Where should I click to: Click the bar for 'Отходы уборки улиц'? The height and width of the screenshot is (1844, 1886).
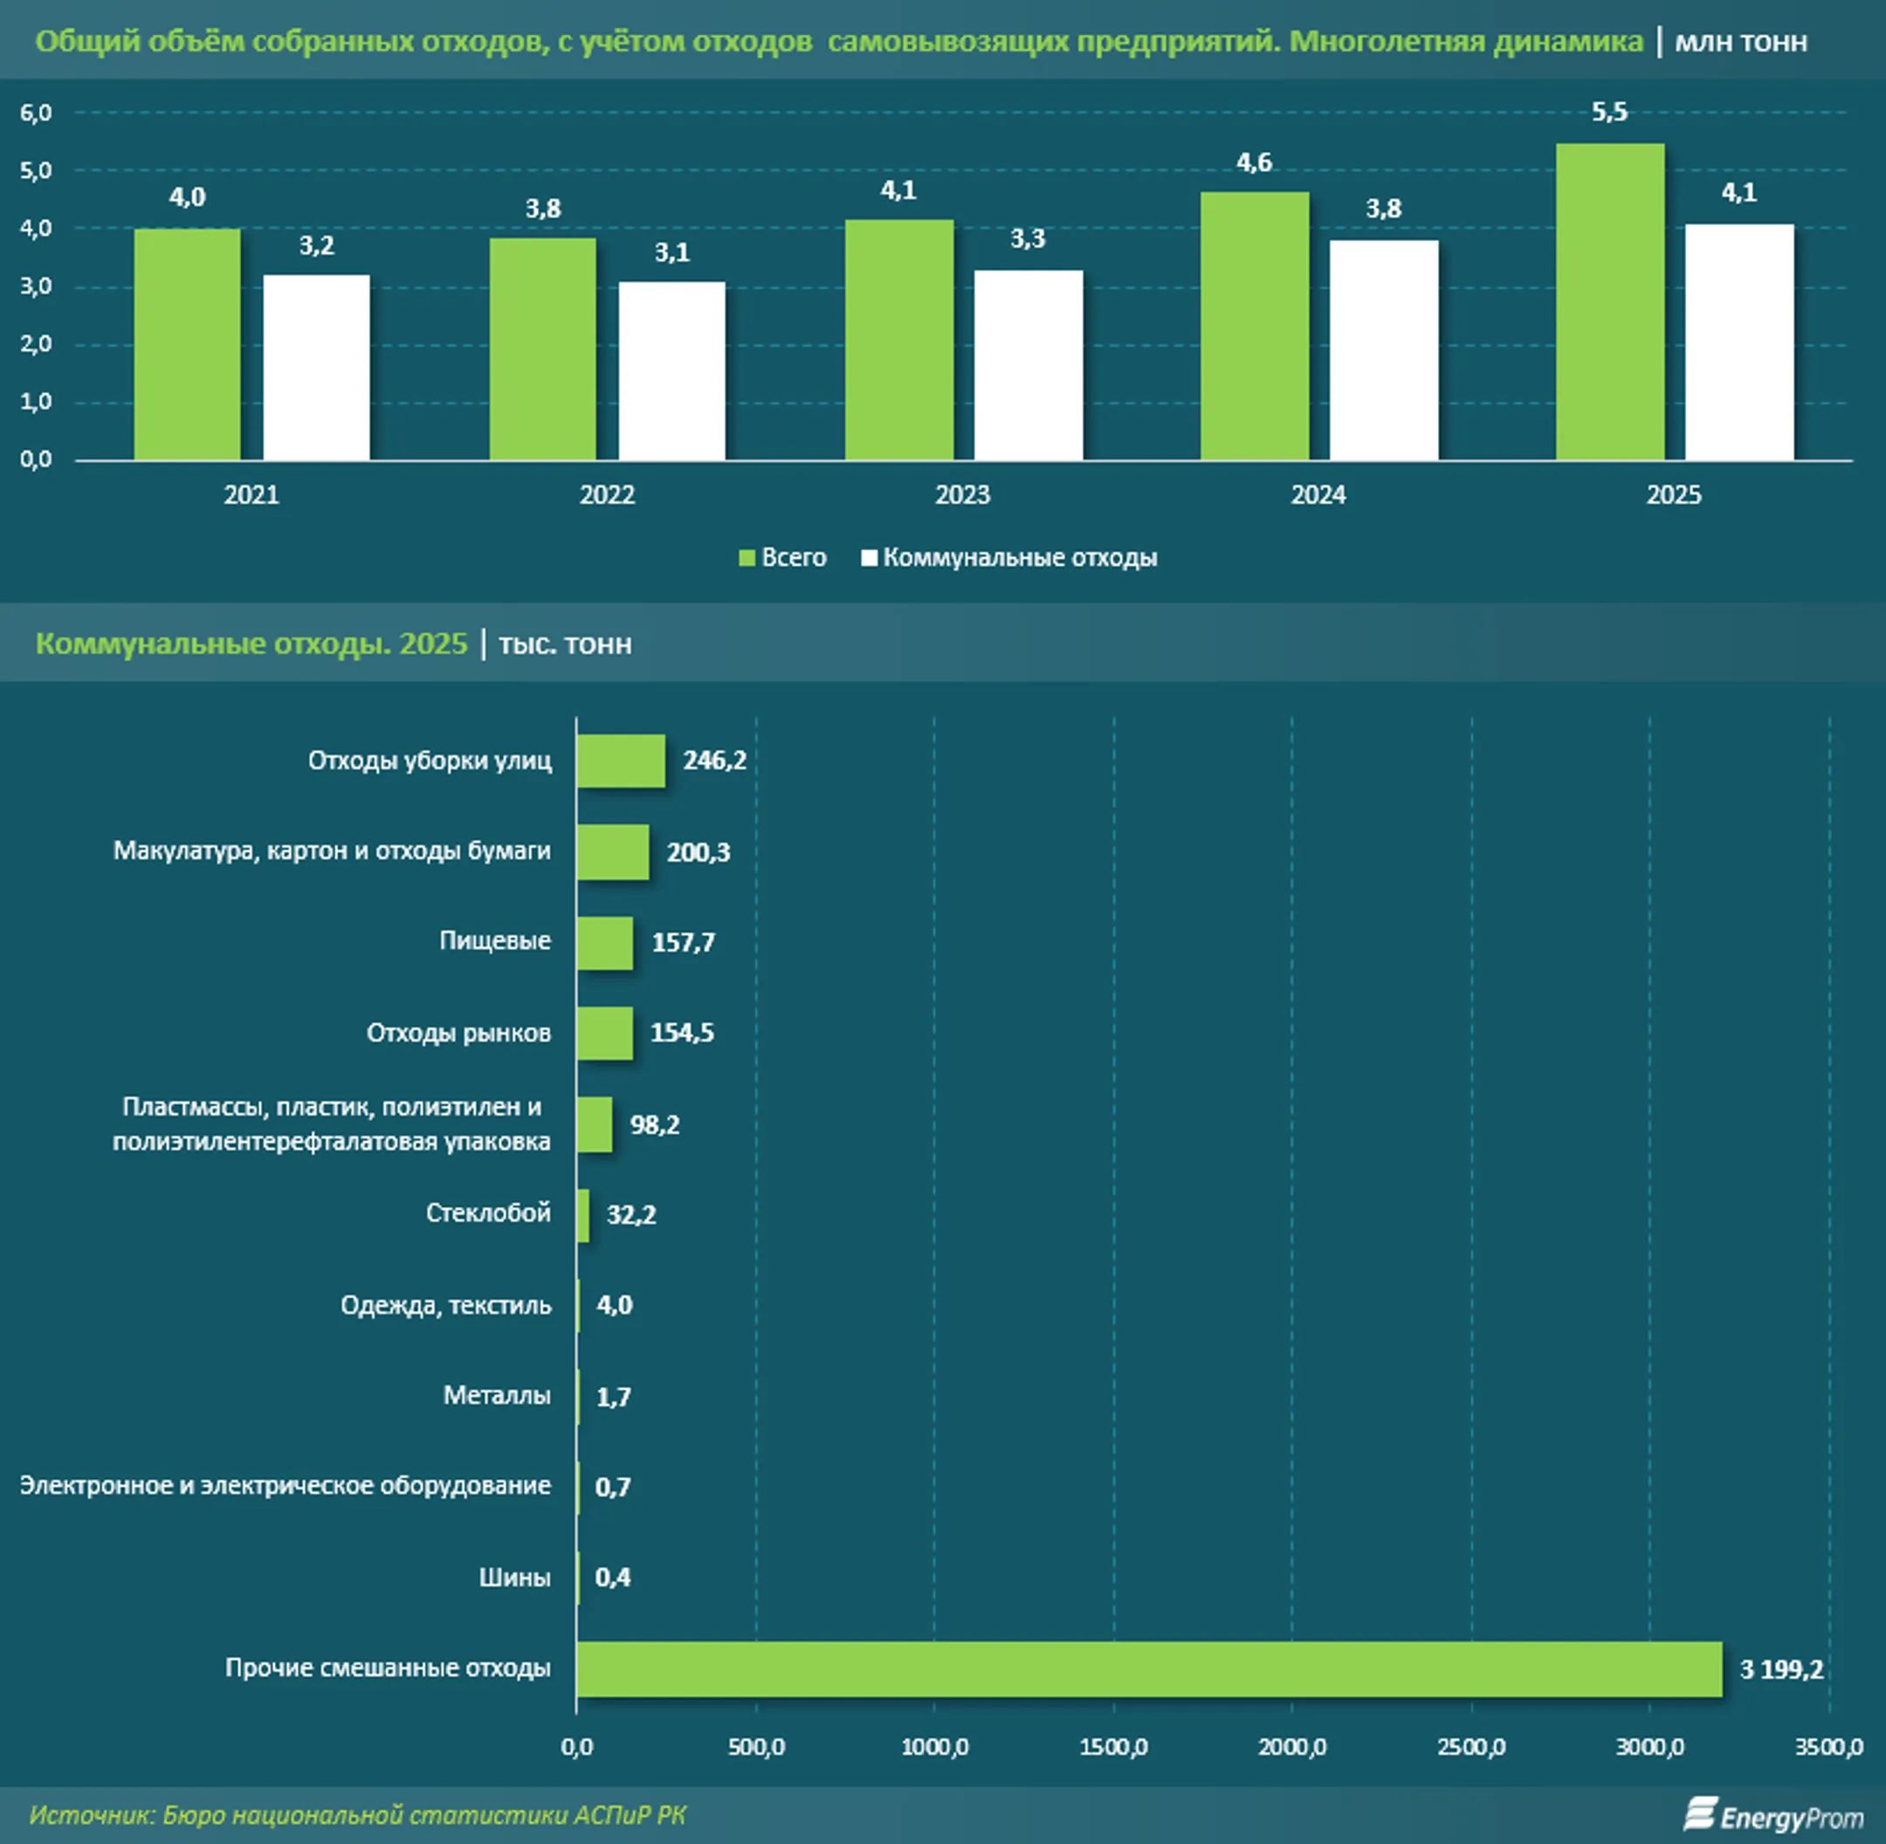[x=621, y=761]
